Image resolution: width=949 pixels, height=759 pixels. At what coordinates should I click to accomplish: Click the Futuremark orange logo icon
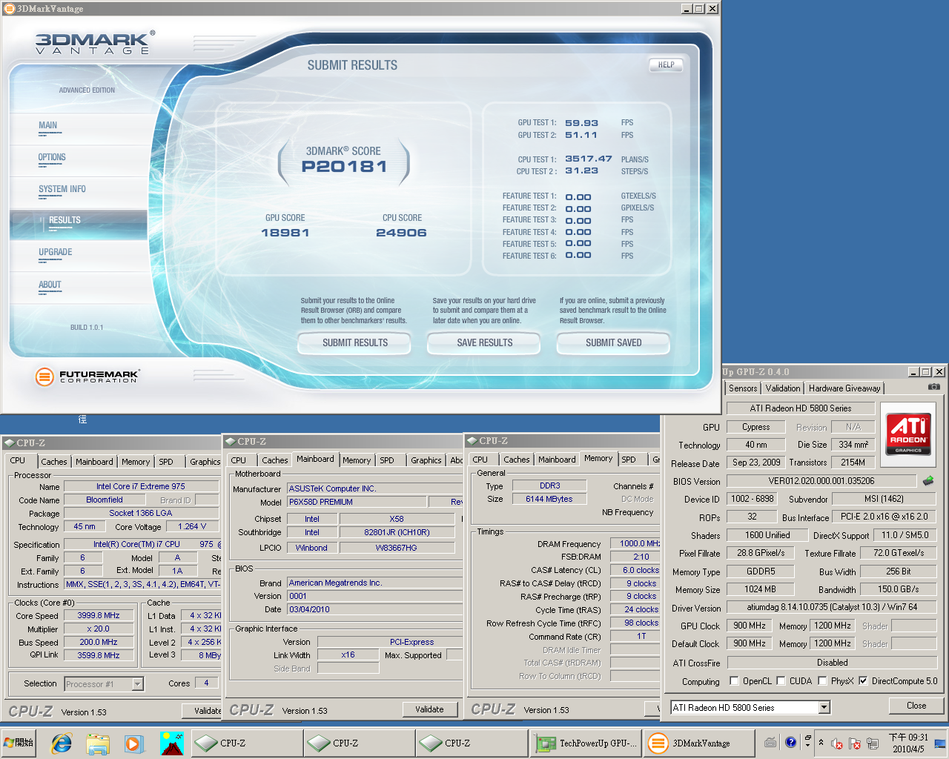tap(44, 377)
